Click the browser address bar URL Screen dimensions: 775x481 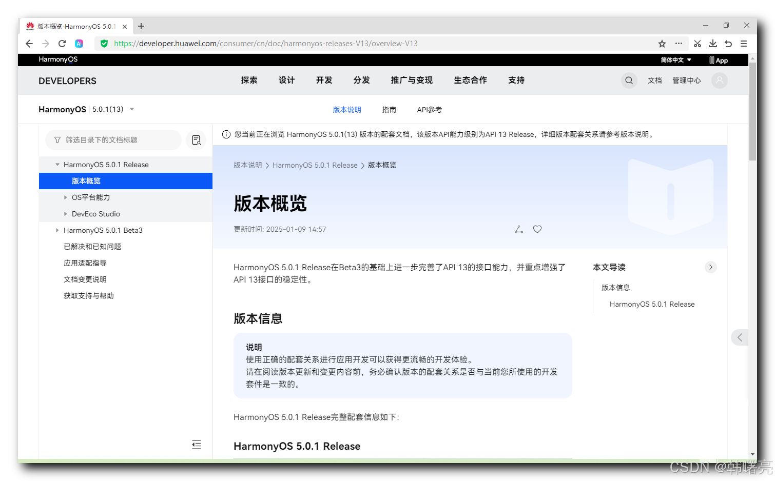click(x=266, y=44)
